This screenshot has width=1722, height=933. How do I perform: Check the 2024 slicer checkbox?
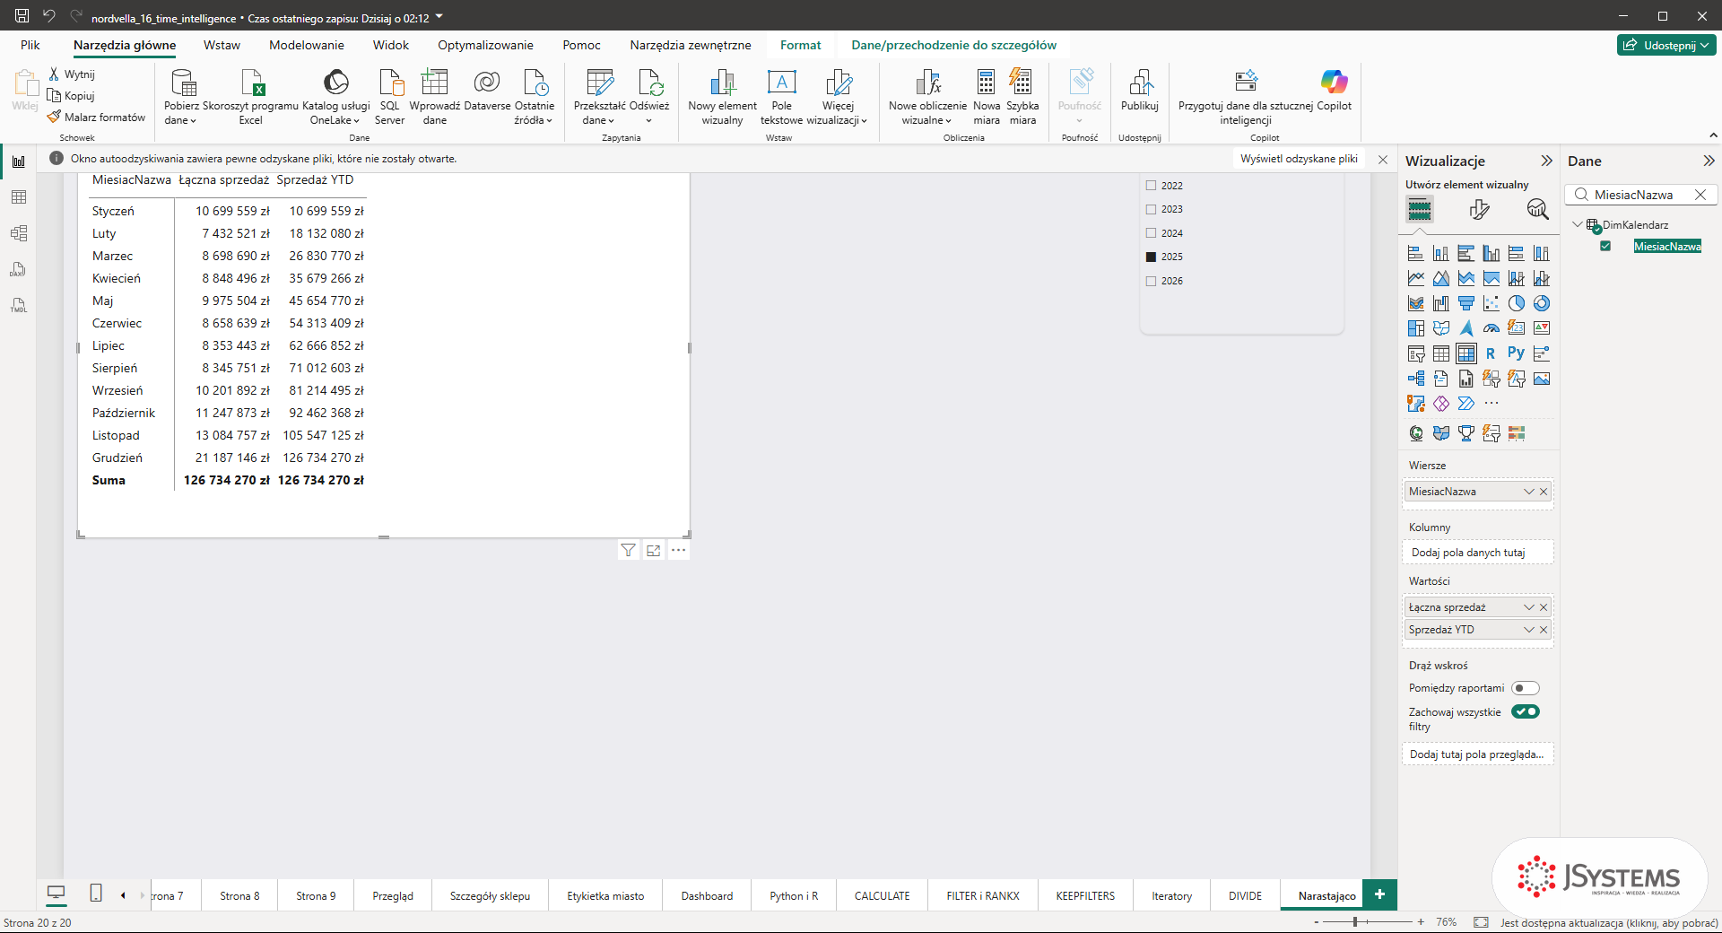tap(1152, 233)
